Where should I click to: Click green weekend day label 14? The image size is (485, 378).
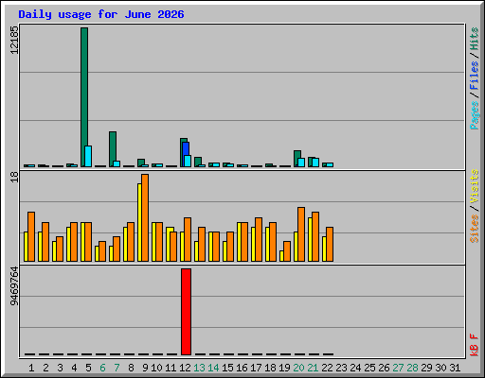(x=213, y=368)
